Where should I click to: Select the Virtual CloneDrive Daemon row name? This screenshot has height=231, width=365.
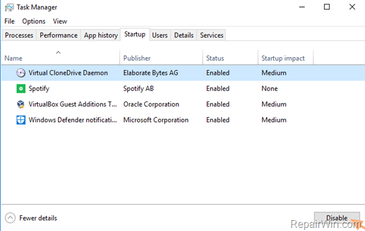point(68,73)
